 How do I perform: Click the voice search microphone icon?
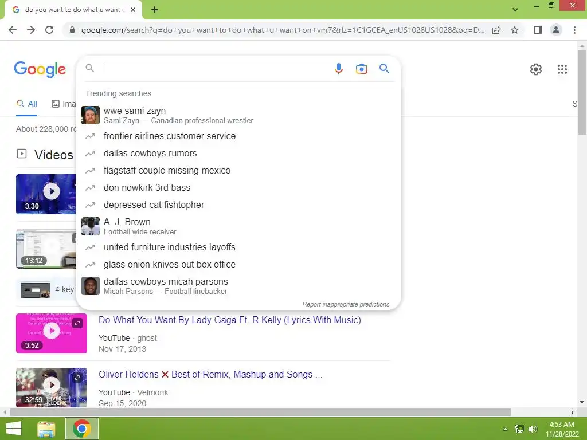pos(338,69)
